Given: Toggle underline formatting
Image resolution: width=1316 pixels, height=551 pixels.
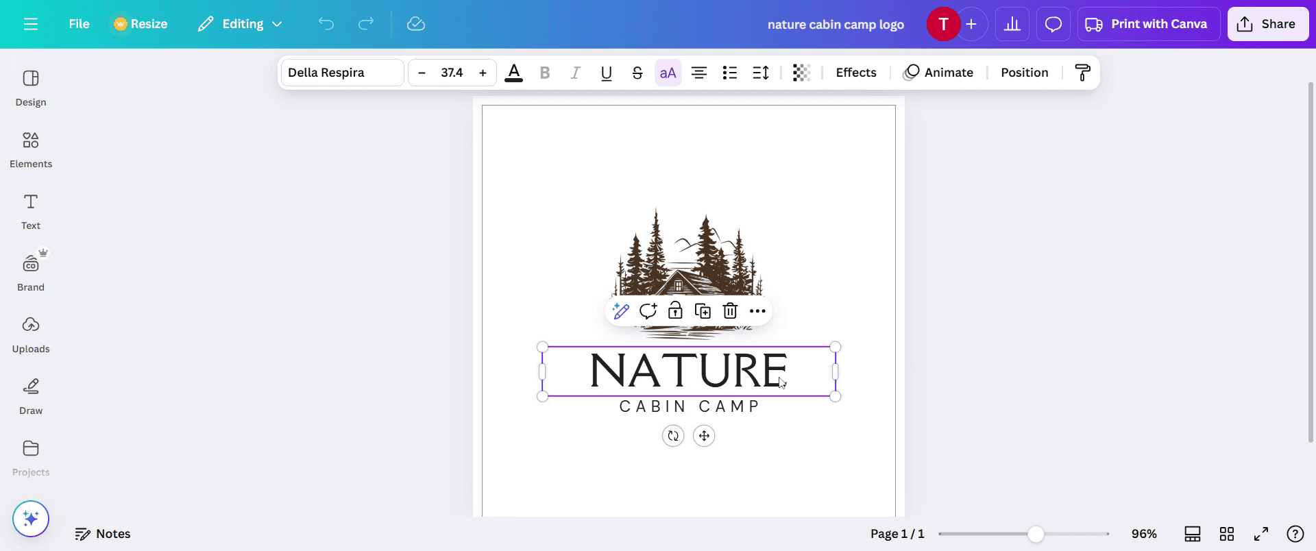Looking at the screenshot, I should click(606, 73).
